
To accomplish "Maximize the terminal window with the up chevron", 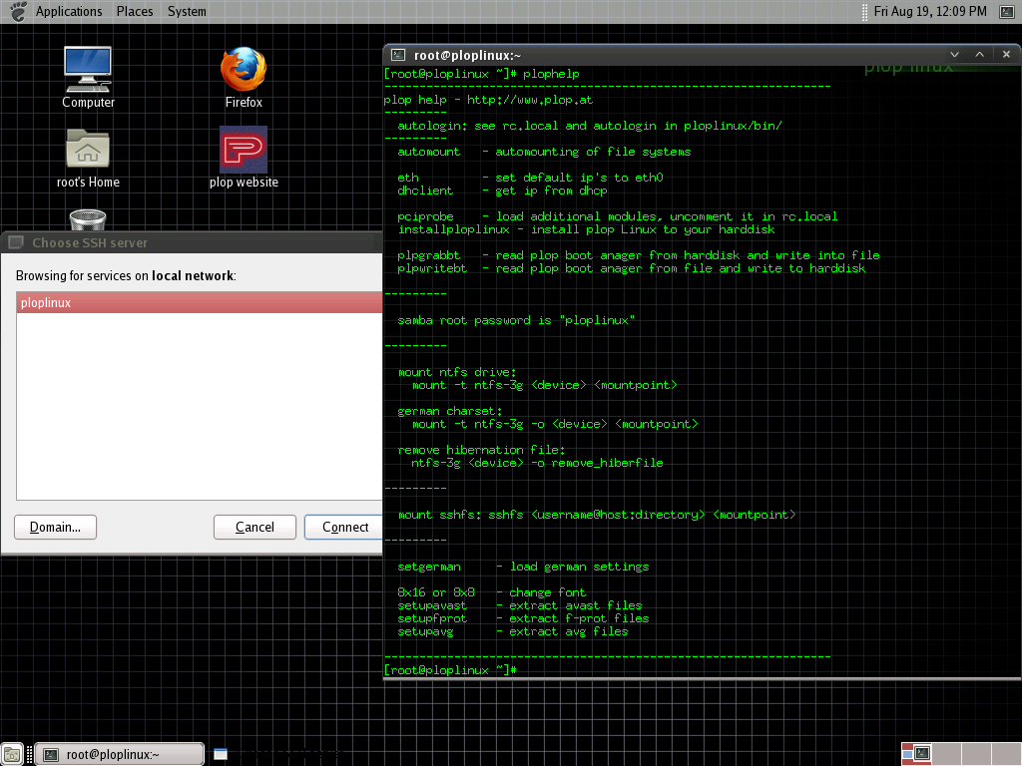I will point(980,55).
